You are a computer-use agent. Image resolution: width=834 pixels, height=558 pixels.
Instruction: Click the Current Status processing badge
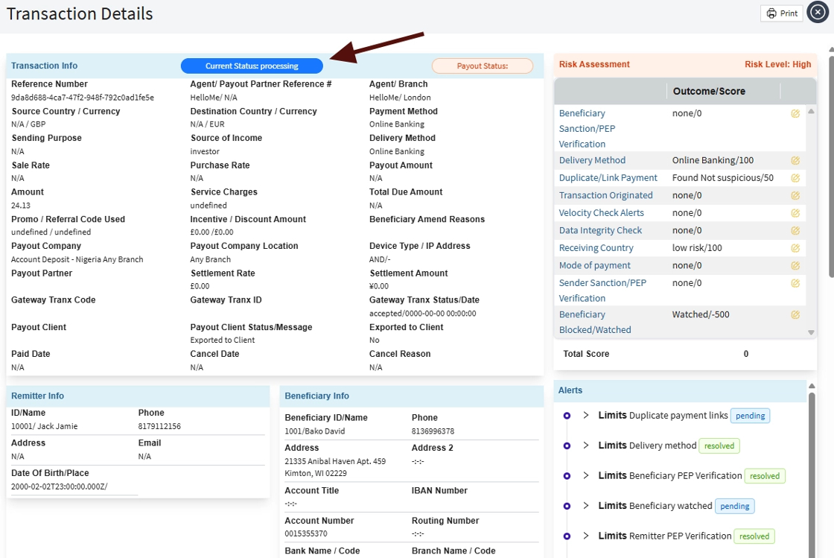tap(252, 66)
